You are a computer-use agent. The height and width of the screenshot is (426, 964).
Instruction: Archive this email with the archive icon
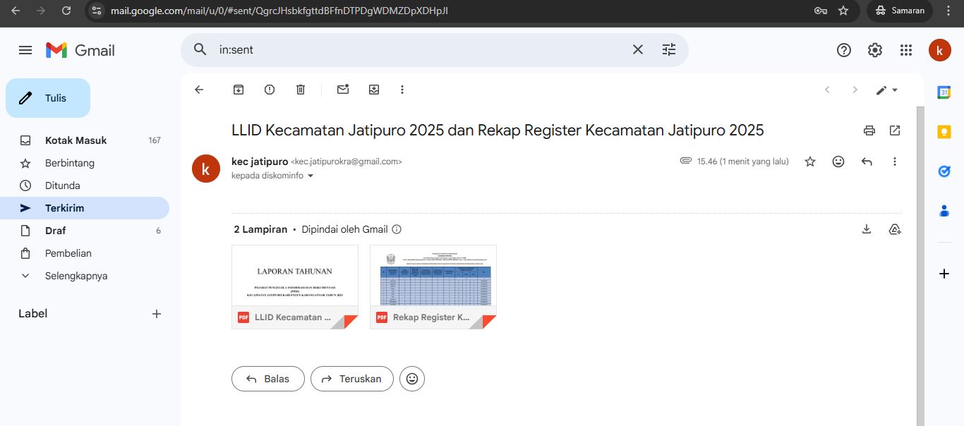coord(239,90)
